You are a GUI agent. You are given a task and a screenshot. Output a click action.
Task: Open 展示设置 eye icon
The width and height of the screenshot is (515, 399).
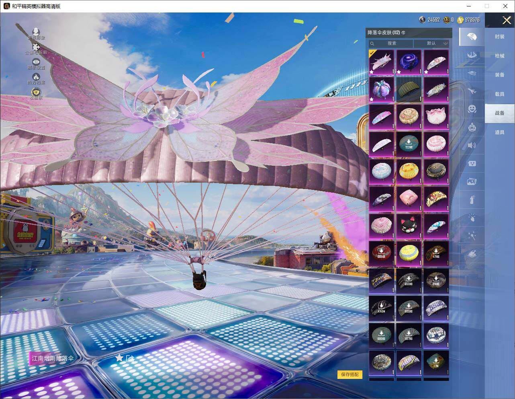36,62
